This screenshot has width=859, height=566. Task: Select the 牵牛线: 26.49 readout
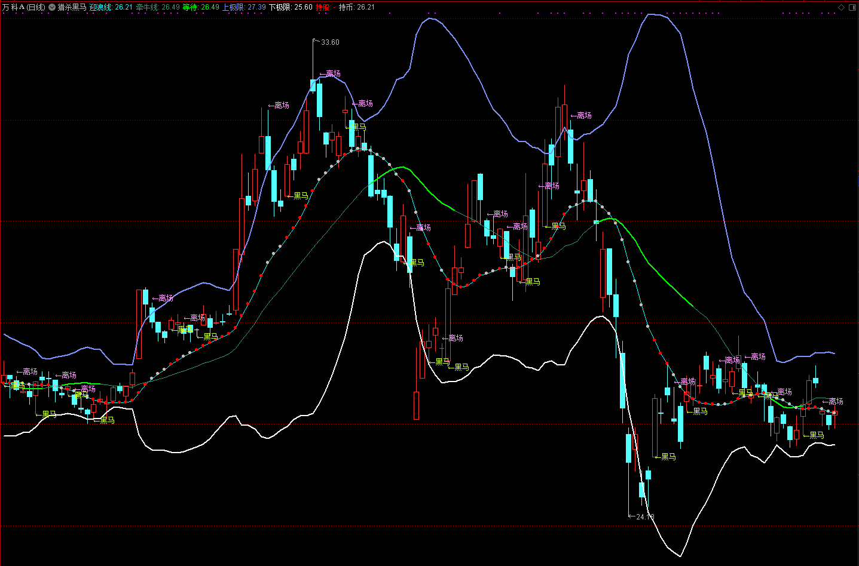[x=158, y=7]
